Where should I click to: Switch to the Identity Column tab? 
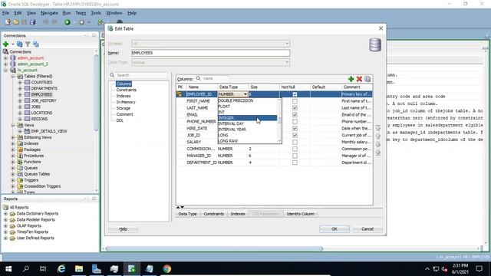tap(300, 214)
